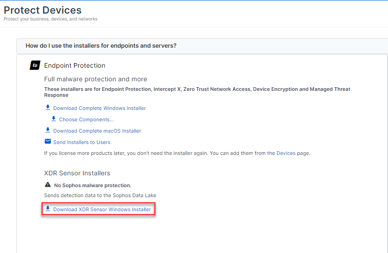Screen dimensions: 388x253
Task: Click 'No Sophos malware protection.' warning text
Action: pos(92,185)
